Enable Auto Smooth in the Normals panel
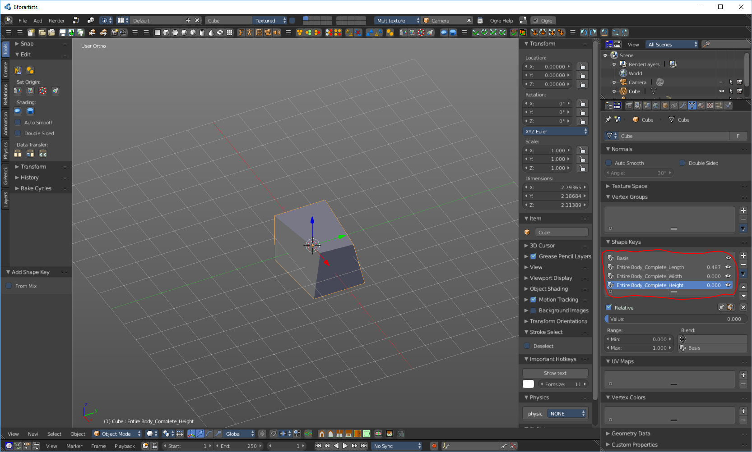Image resolution: width=752 pixels, height=452 pixels. point(609,163)
